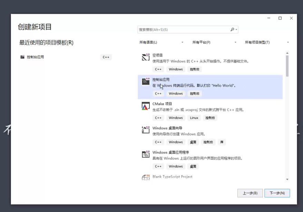The height and width of the screenshot is (212, 303).
Task: Click the Windows tag under Windows 桌面向导
Action: point(176,142)
